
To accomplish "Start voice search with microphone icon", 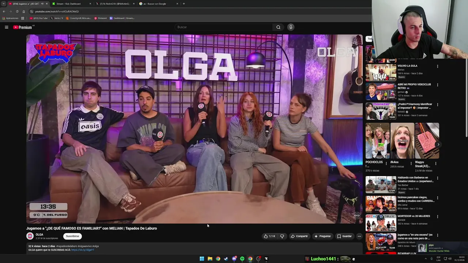I will pyautogui.click(x=291, y=27).
